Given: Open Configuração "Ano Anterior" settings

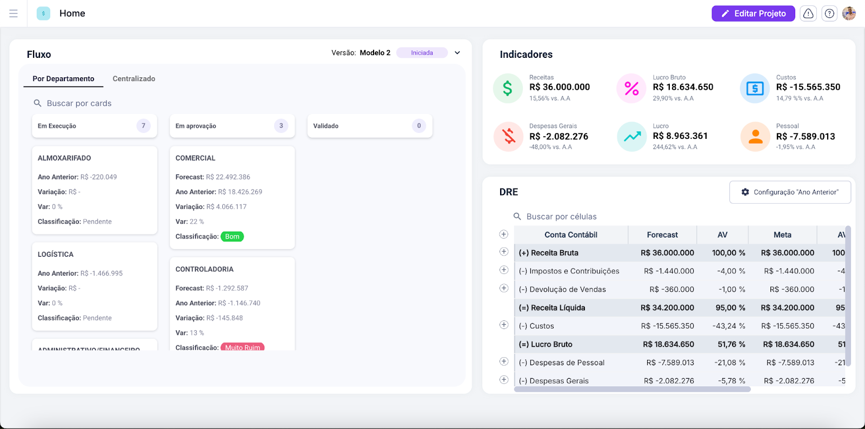Looking at the screenshot, I should click(x=790, y=192).
